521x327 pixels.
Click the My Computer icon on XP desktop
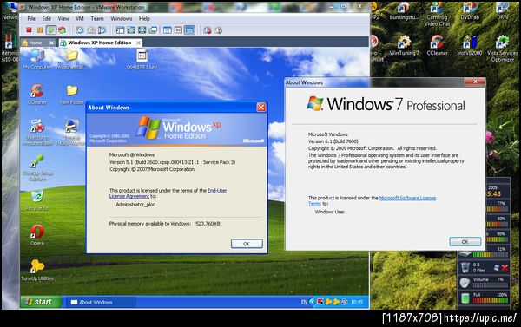click(37, 59)
